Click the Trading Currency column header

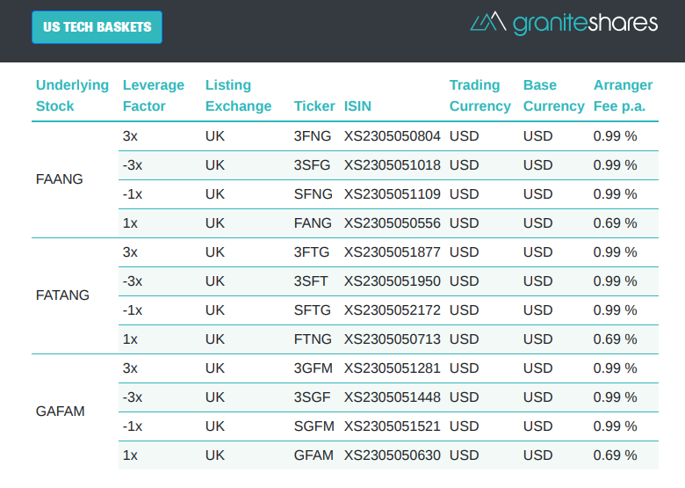coord(479,96)
